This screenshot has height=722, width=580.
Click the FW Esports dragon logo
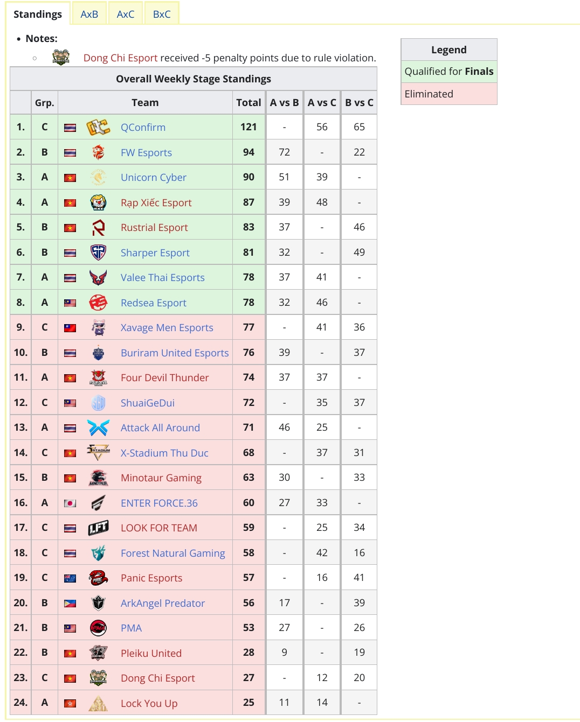[98, 152]
